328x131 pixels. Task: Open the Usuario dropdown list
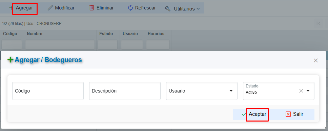coord(231,91)
